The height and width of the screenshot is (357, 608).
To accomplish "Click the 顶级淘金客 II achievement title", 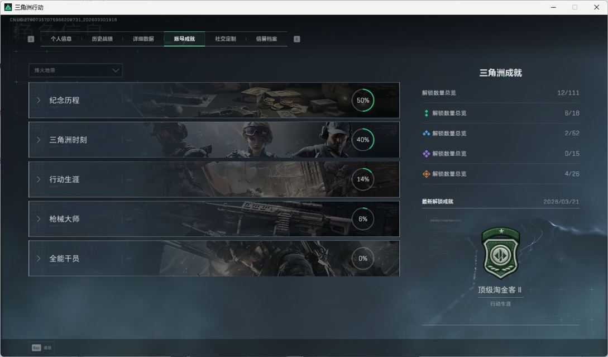I will pos(500,290).
